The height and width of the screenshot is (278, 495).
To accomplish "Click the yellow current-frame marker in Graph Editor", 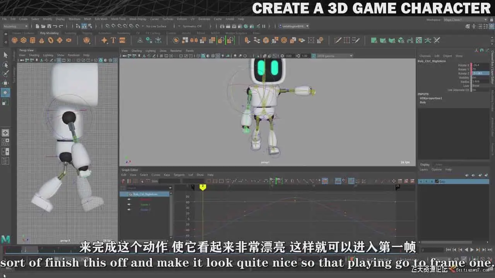I will click(203, 187).
